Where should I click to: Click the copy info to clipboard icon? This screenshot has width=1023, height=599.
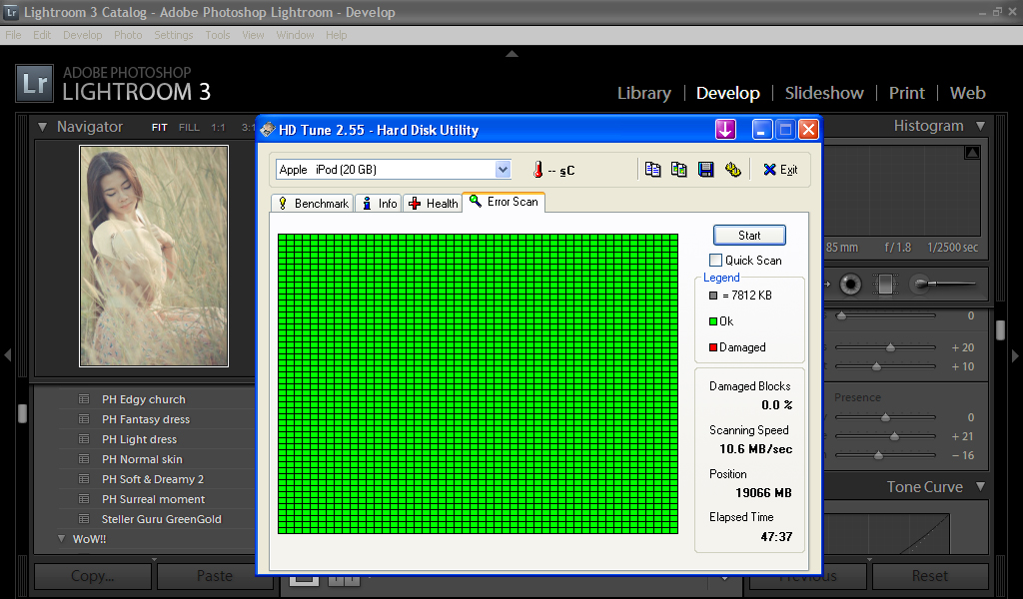652,170
